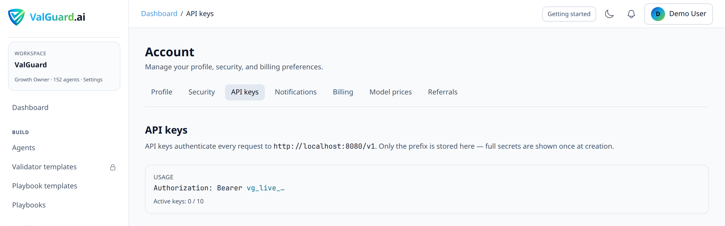Open the Referrals tab
Viewport: 725px width, 226px height.
click(x=443, y=92)
